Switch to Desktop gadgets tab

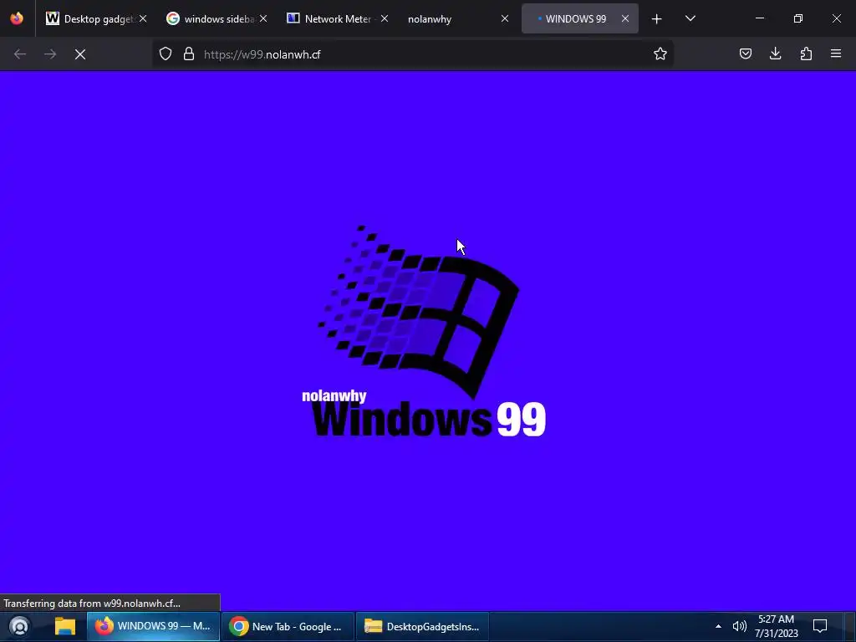pos(97,18)
